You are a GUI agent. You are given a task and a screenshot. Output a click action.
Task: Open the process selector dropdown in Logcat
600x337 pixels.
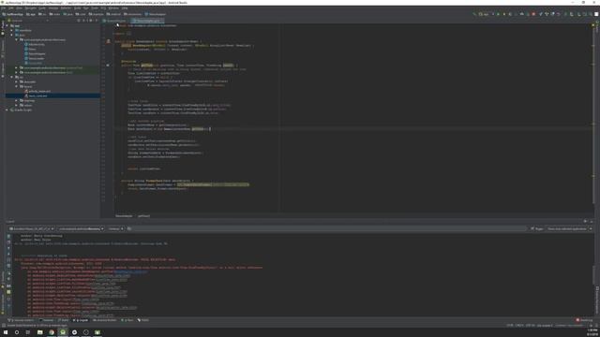click(81, 228)
